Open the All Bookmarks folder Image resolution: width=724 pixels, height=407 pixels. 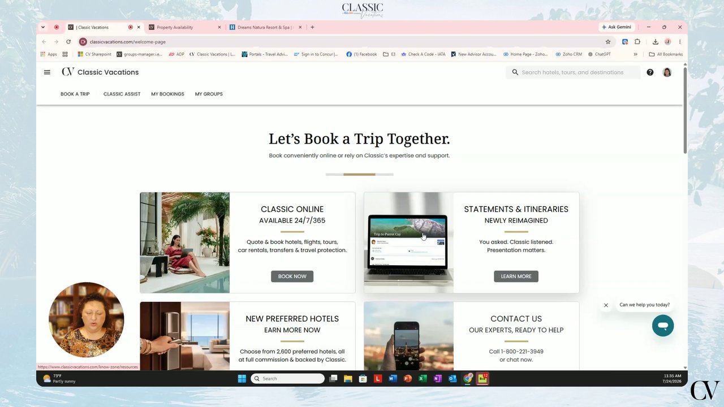[666, 54]
